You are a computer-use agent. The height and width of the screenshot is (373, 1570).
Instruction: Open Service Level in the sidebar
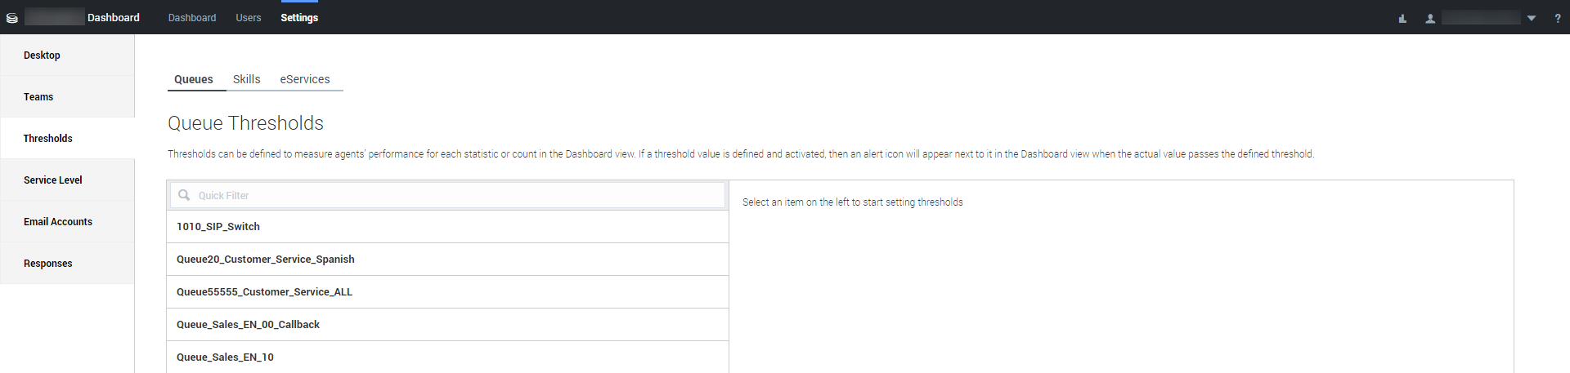pyautogui.click(x=53, y=180)
